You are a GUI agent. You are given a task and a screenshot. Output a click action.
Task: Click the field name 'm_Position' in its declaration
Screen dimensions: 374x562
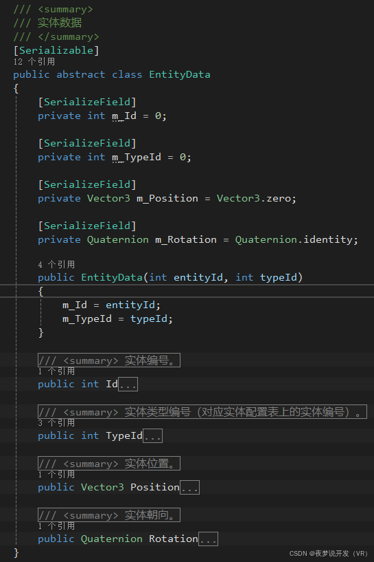point(167,199)
